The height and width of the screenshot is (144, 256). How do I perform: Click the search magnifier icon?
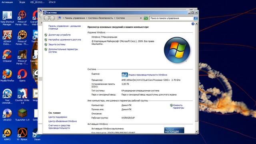[x=196, y=18]
